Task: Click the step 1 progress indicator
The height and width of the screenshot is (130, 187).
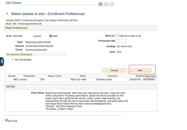Action: [x=100, y=4]
